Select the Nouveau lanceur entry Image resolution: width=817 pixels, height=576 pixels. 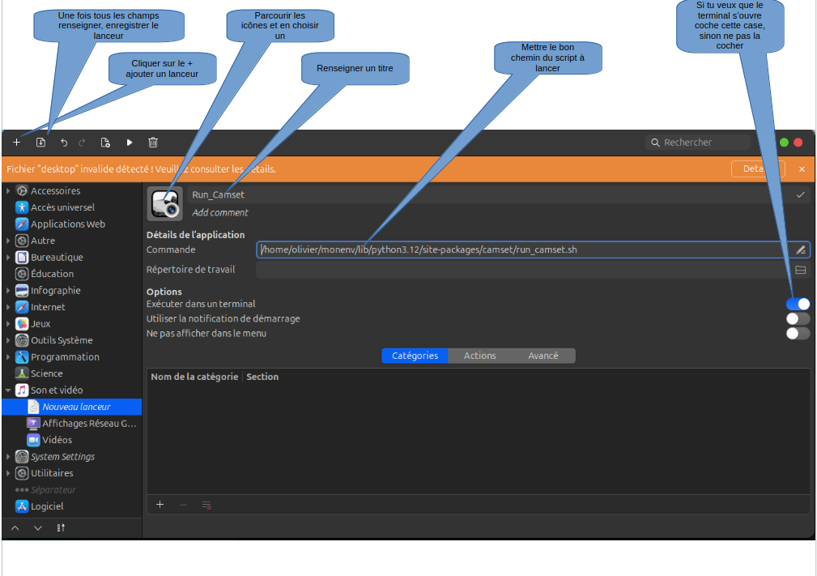tap(72, 407)
